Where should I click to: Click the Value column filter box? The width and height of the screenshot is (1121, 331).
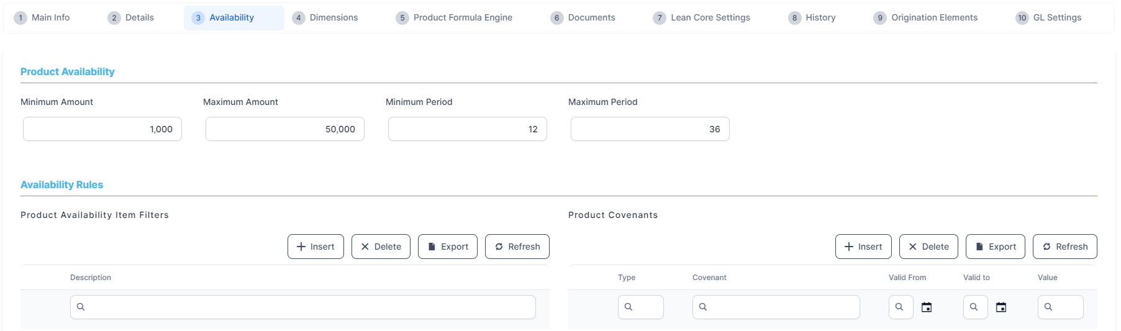(1060, 307)
